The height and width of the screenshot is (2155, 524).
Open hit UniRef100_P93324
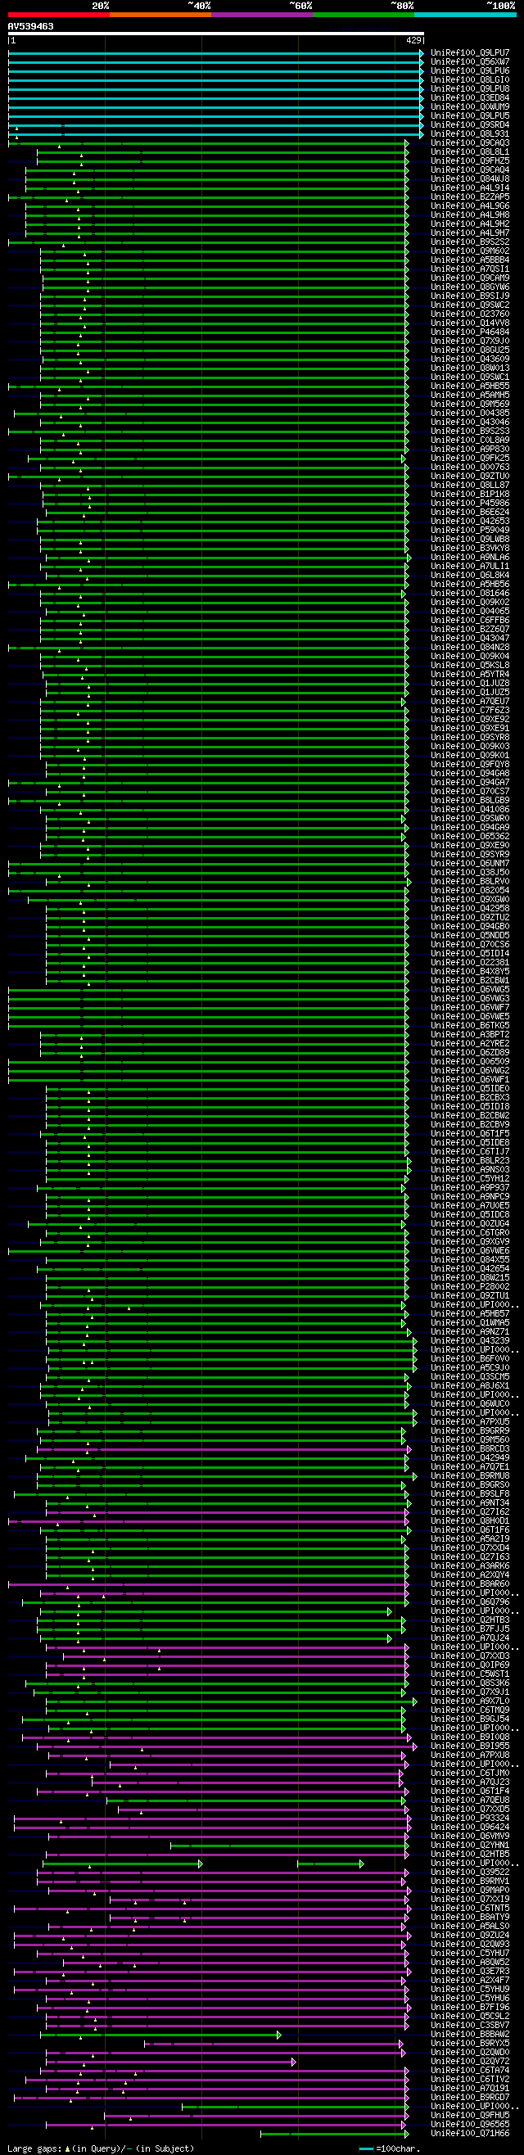(470, 1818)
